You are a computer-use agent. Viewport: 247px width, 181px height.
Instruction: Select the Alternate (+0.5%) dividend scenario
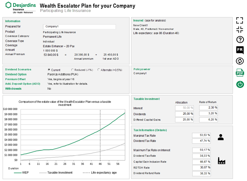pos(98,70)
